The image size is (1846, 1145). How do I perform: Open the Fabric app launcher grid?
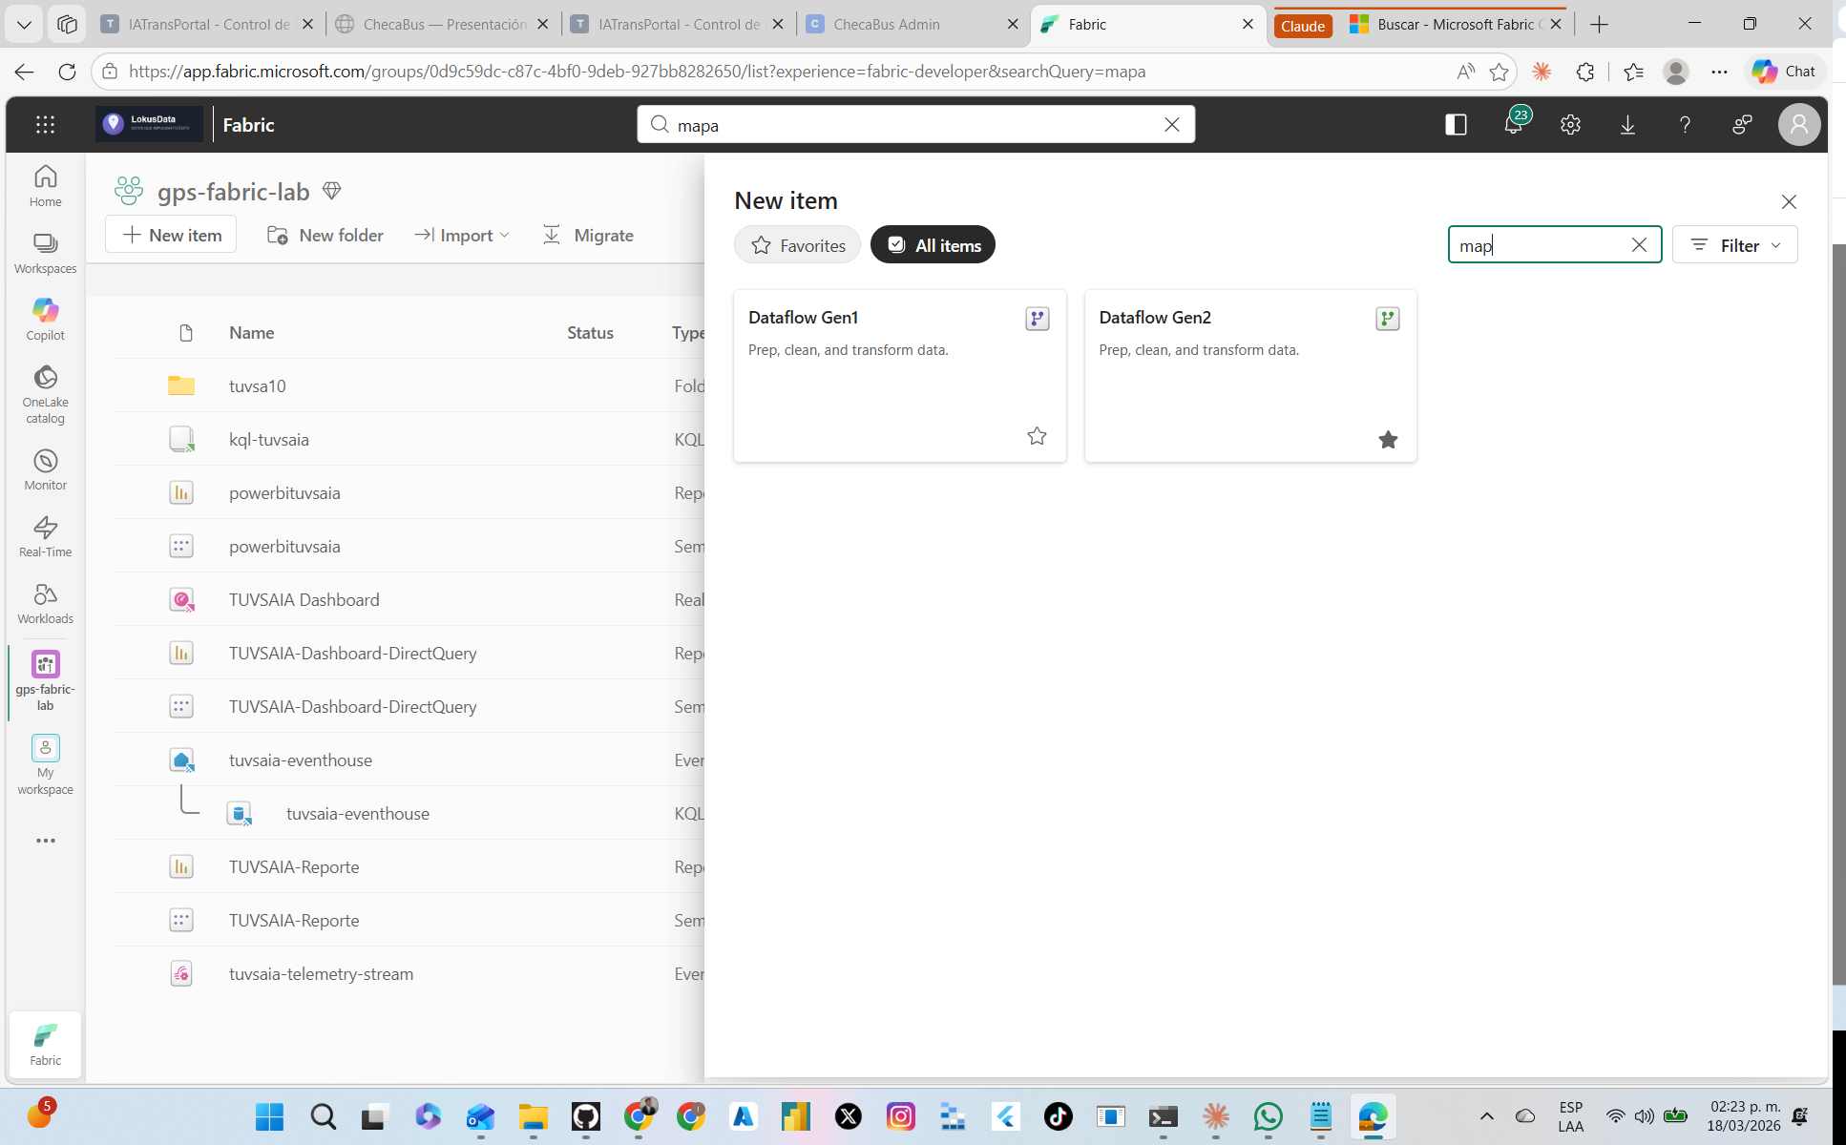tap(45, 124)
